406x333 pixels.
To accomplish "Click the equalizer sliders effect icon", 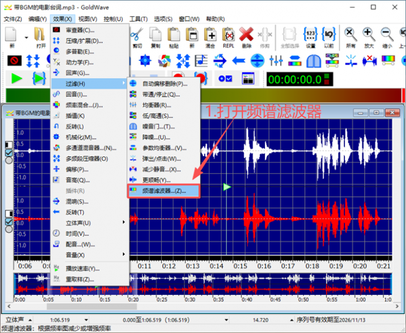I will pos(276,61).
